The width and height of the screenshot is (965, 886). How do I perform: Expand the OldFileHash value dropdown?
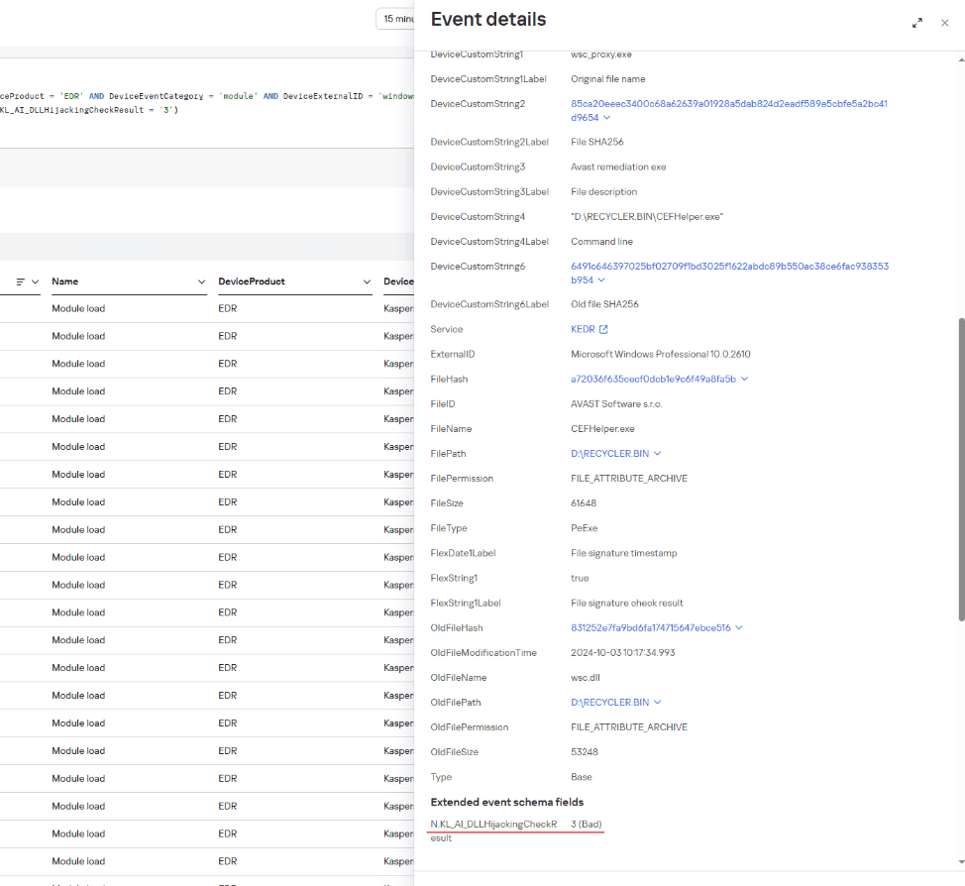[739, 627]
